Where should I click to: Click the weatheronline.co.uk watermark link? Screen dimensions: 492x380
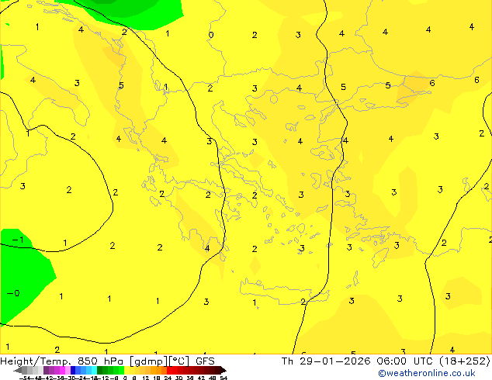(427, 373)
